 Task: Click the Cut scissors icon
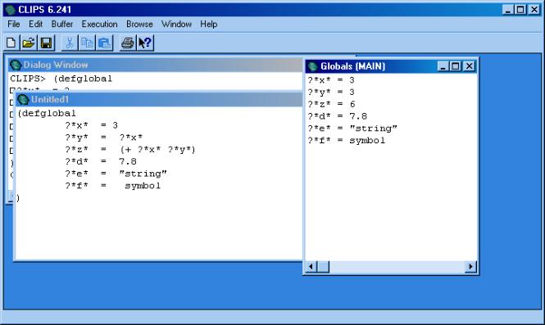pyautogui.click(x=69, y=43)
